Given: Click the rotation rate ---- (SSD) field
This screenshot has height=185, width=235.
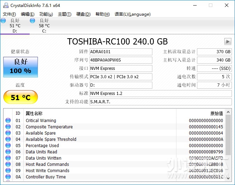Looking at the screenshot, I should (214, 69).
